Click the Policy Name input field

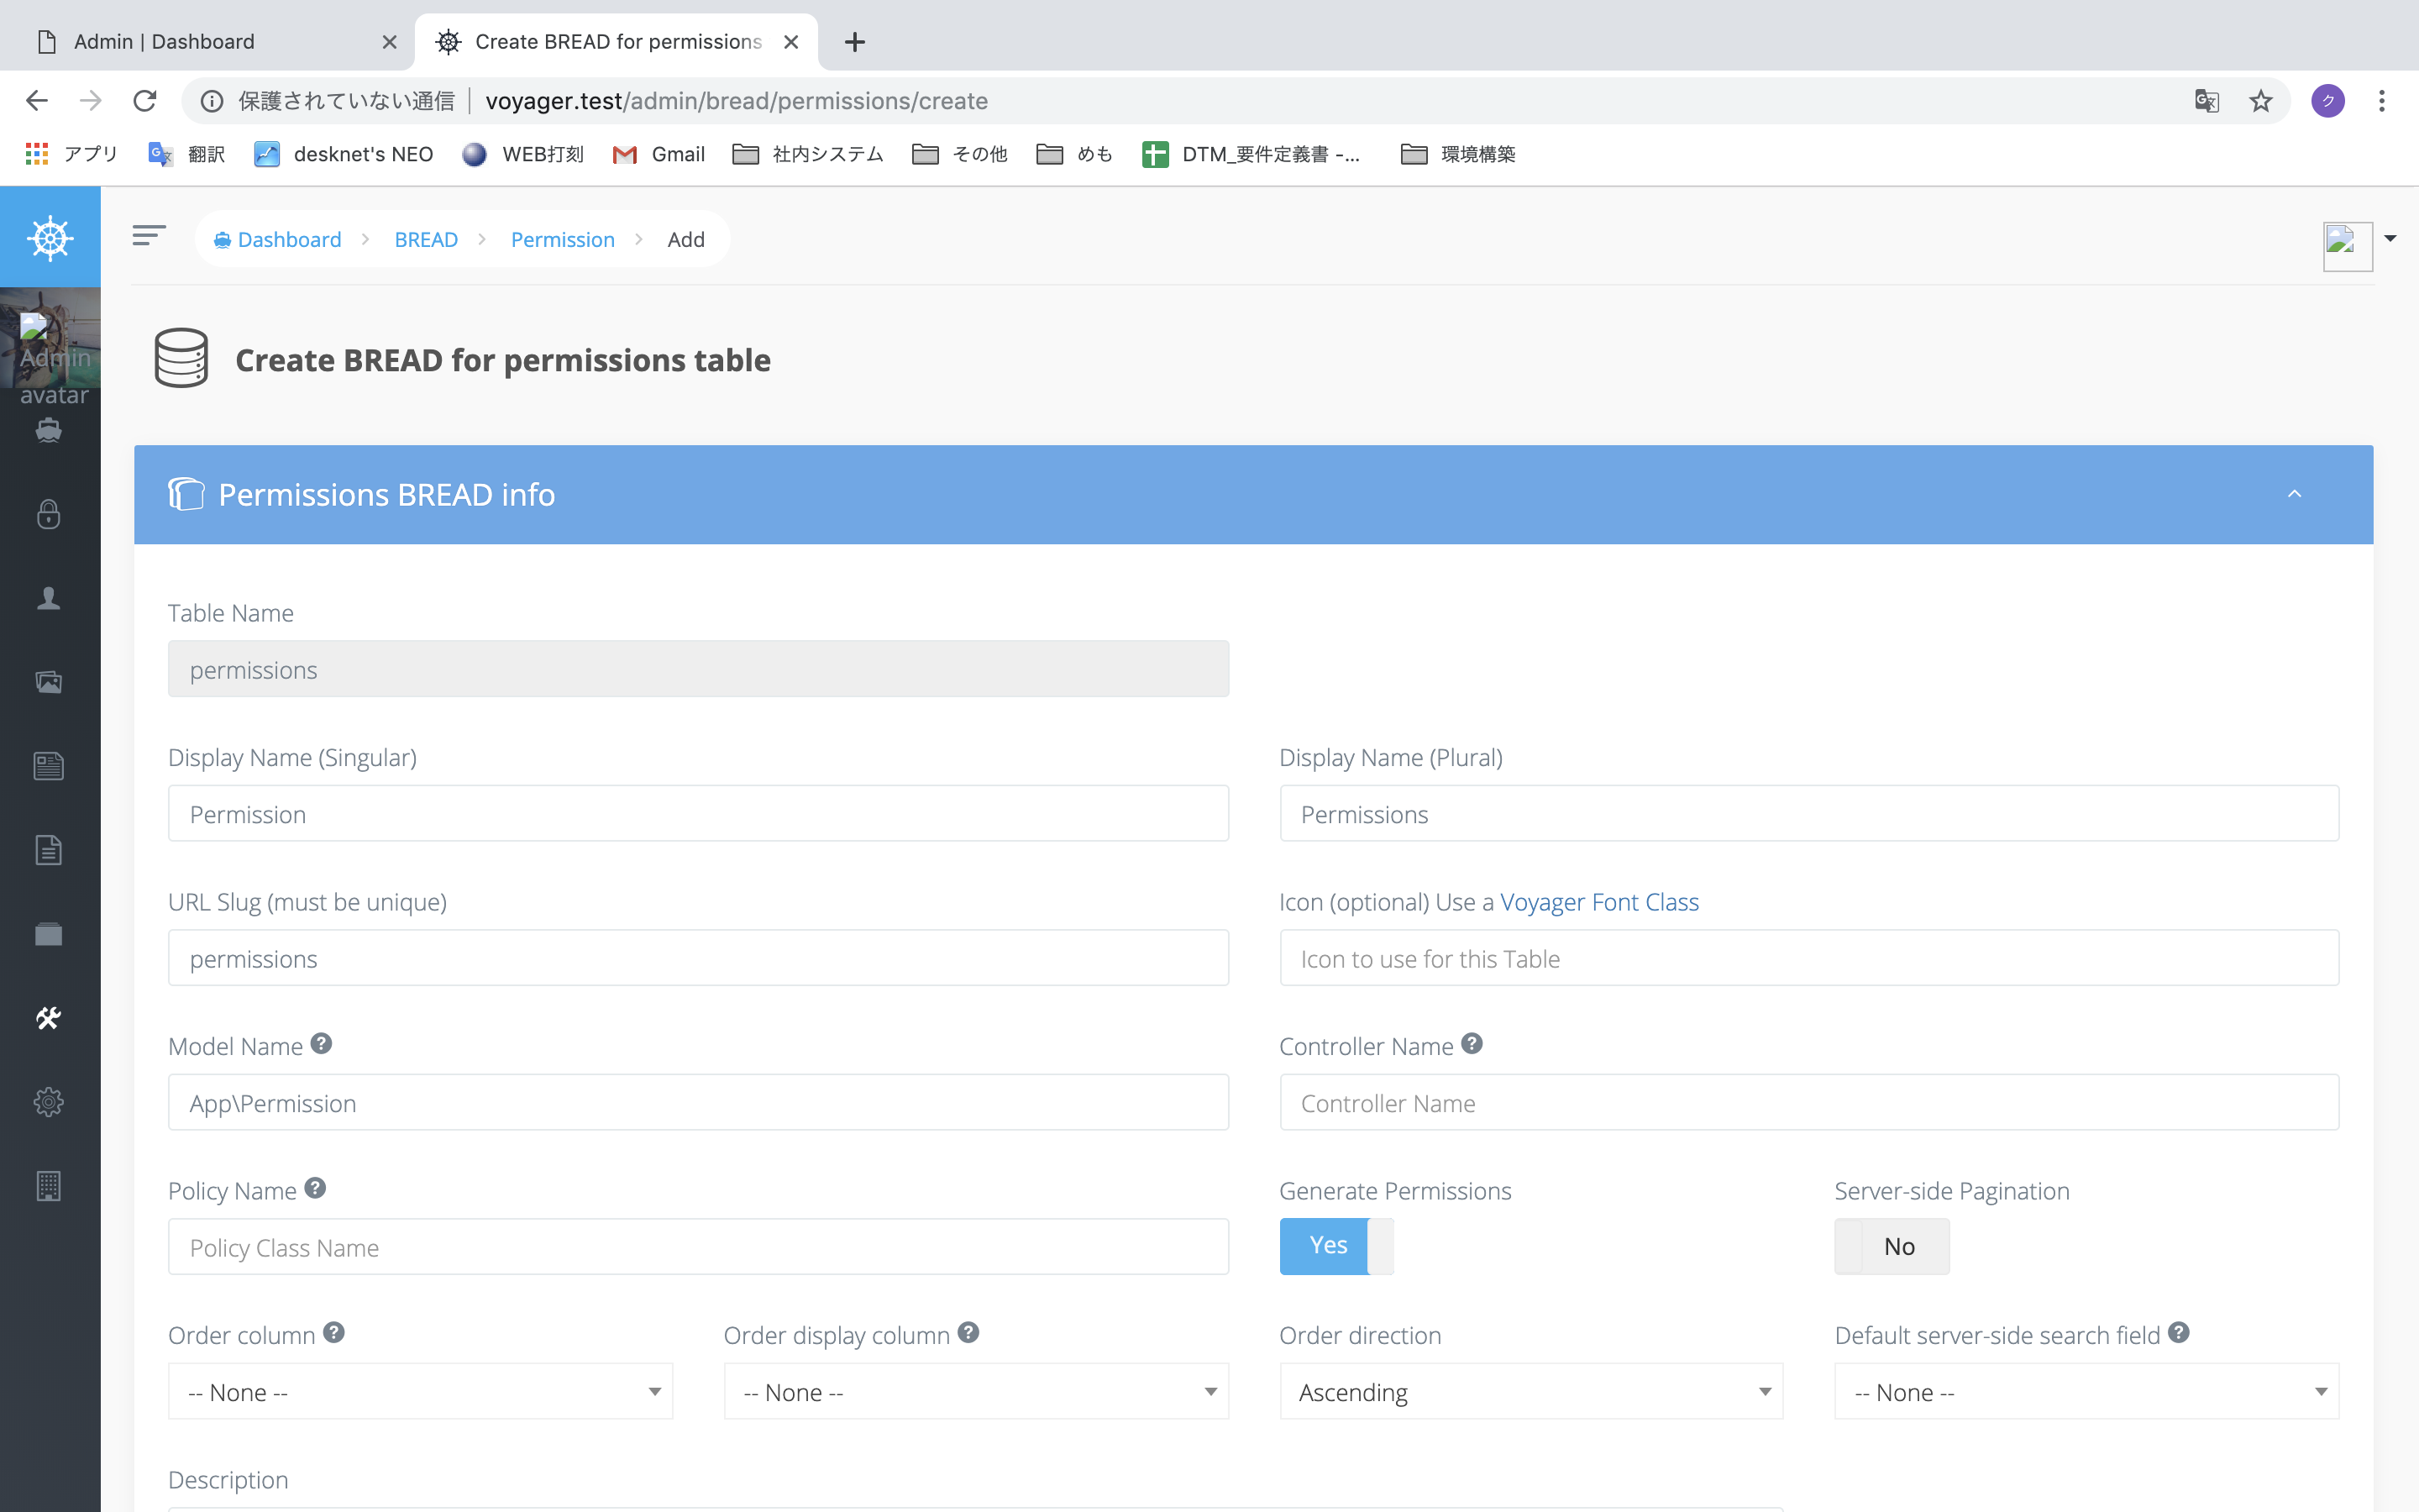pyautogui.click(x=698, y=1247)
